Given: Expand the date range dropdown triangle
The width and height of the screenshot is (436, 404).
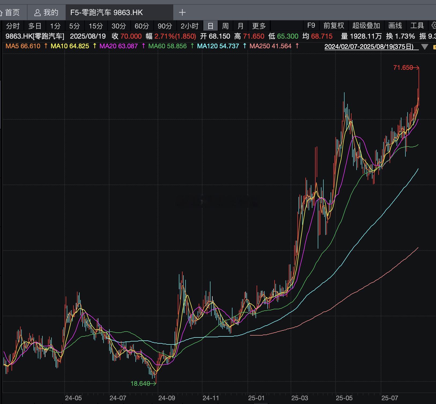Looking at the screenshot, I should pos(424,47).
